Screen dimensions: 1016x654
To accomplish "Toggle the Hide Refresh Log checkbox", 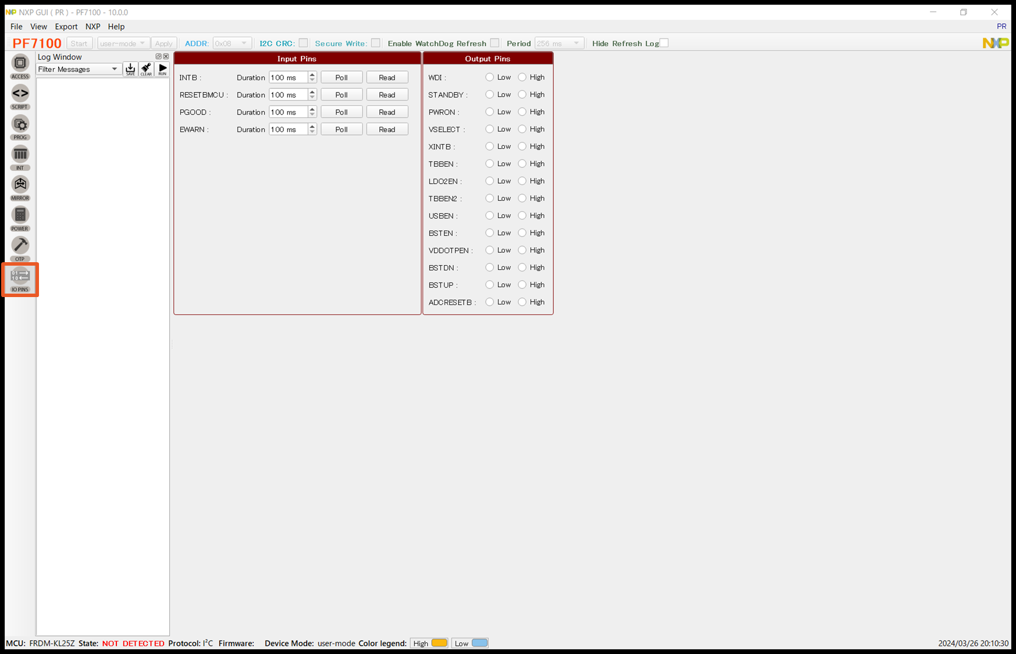I will point(664,43).
